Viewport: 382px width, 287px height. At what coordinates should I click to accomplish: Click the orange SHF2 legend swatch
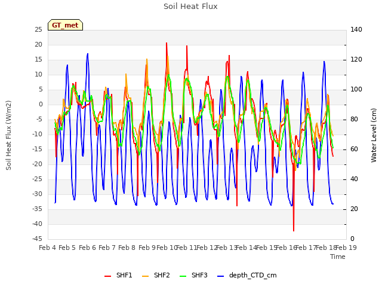[145, 276]
